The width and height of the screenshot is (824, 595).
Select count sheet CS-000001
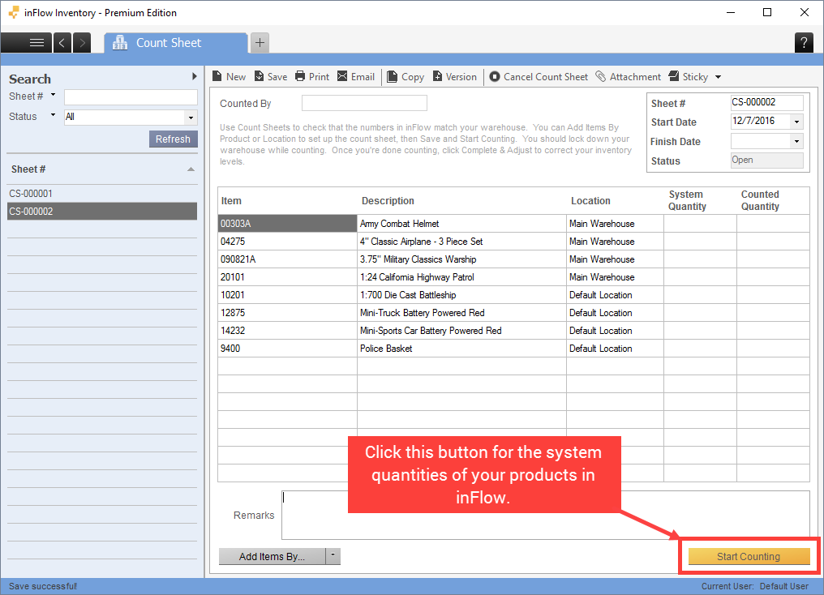102,193
